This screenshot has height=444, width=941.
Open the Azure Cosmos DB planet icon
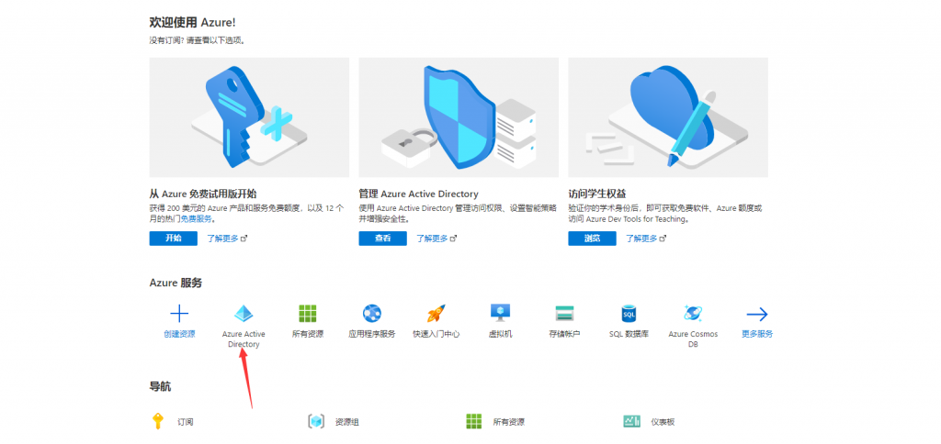[693, 314]
